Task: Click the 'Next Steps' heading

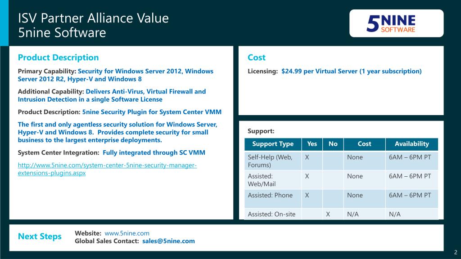Action: [40, 236]
